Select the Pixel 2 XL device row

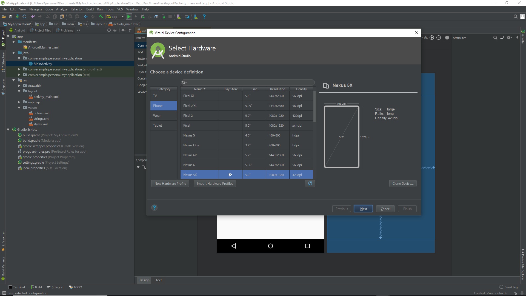[x=247, y=106]
